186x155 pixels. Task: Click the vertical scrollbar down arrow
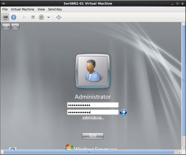tap(184, 148)
